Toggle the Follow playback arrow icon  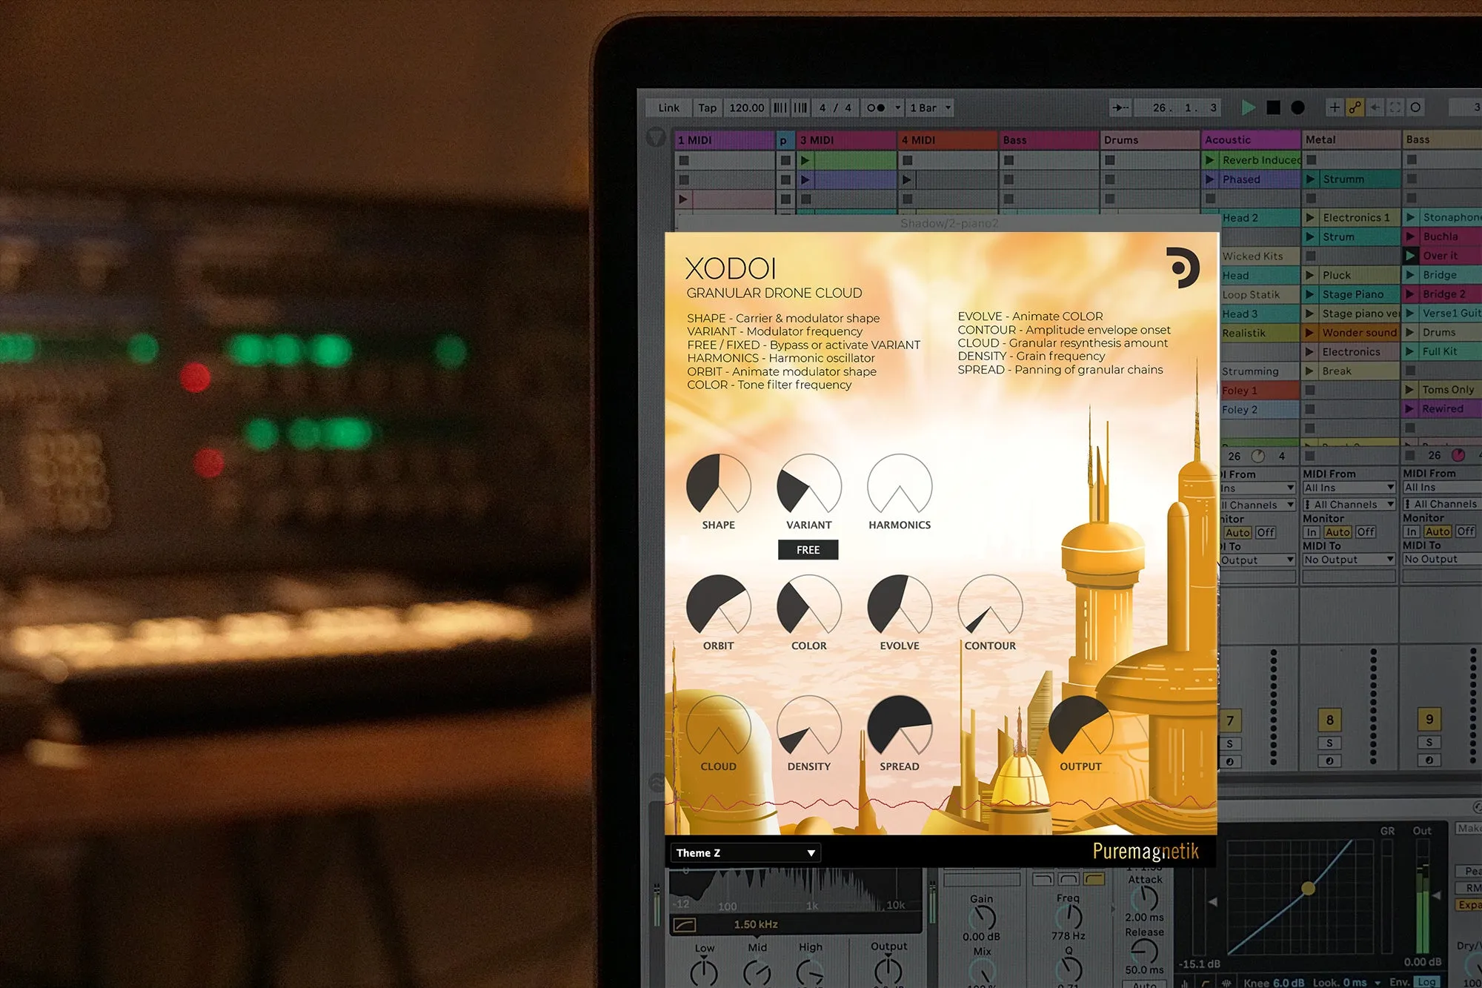coord(1120,108)
